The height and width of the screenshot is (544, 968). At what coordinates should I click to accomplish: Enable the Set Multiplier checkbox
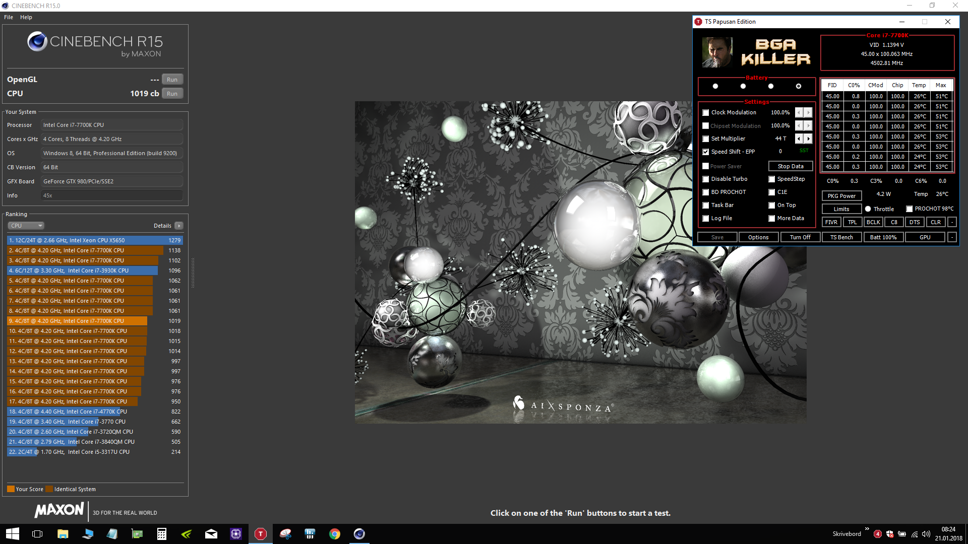tap(706, 139)
